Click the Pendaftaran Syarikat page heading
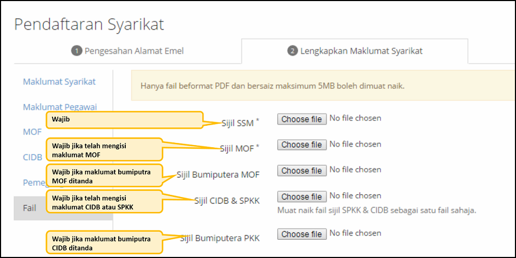Image resolution: width=516 pixels, height=258 pixels. [x=89, y=24]
